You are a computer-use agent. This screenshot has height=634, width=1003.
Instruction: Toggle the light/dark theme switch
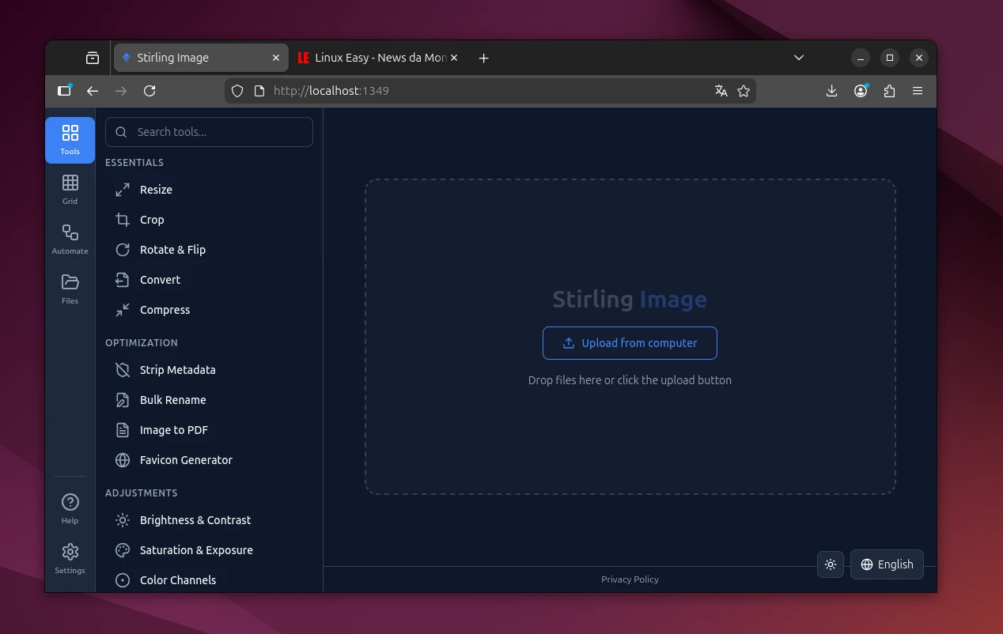[x=831, y=564]
